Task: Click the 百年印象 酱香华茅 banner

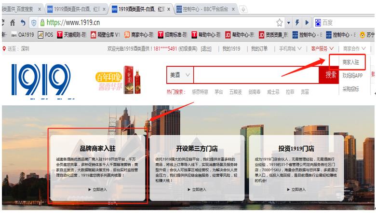Action: point(119,80)
